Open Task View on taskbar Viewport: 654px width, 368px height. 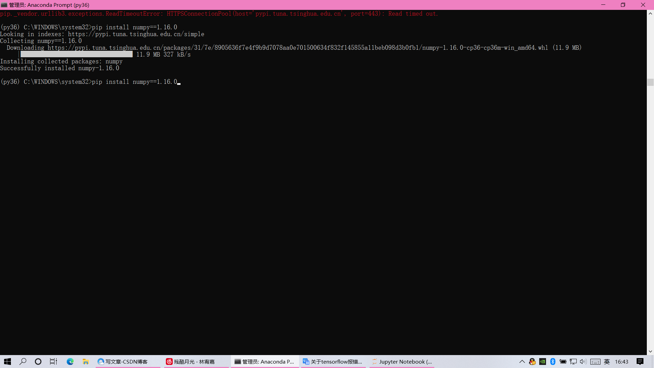click(x=53, y=362)
